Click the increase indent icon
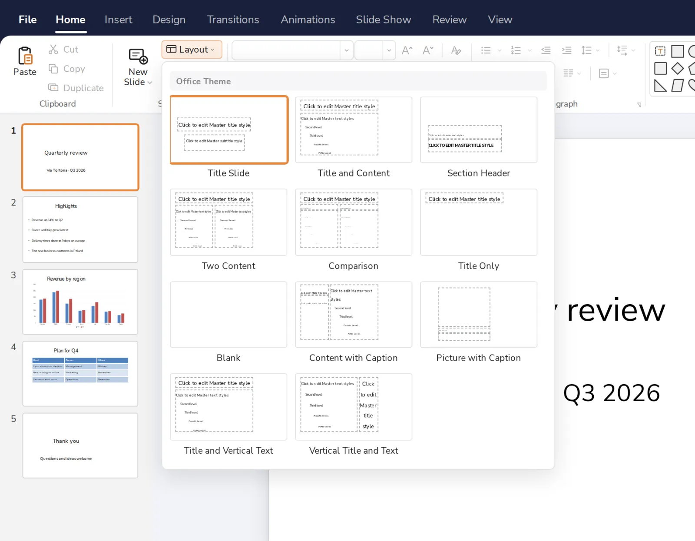The height and width of the screenshot is (541, 695). [x=566, y=50]
